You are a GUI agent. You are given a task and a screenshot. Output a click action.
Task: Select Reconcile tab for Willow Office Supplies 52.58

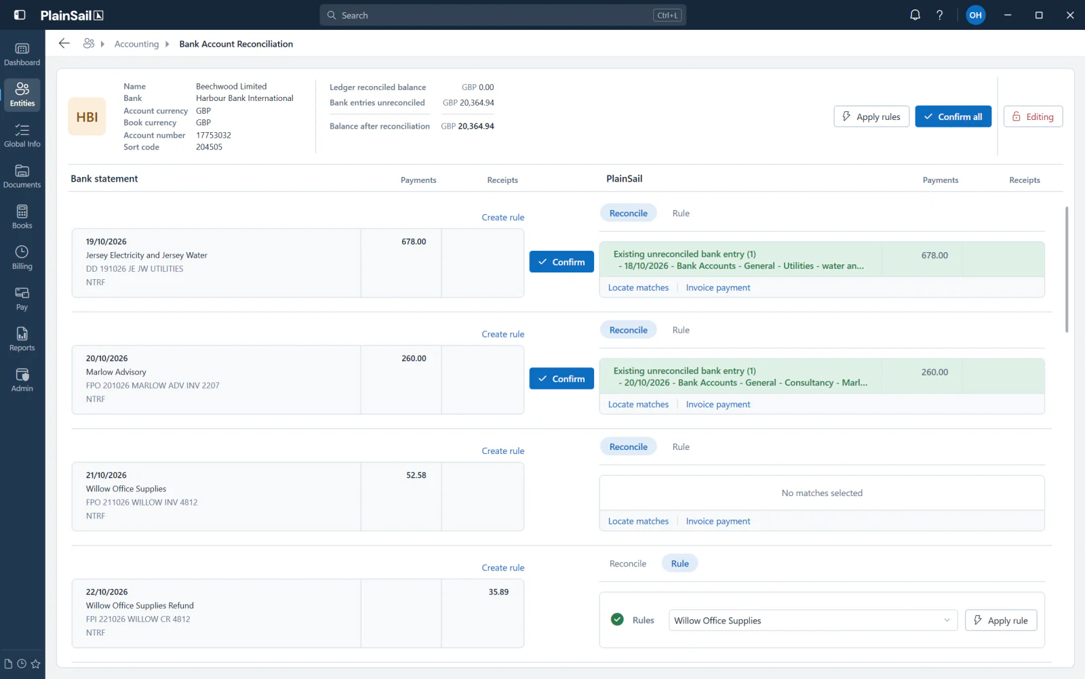click(x=629, y=447)
